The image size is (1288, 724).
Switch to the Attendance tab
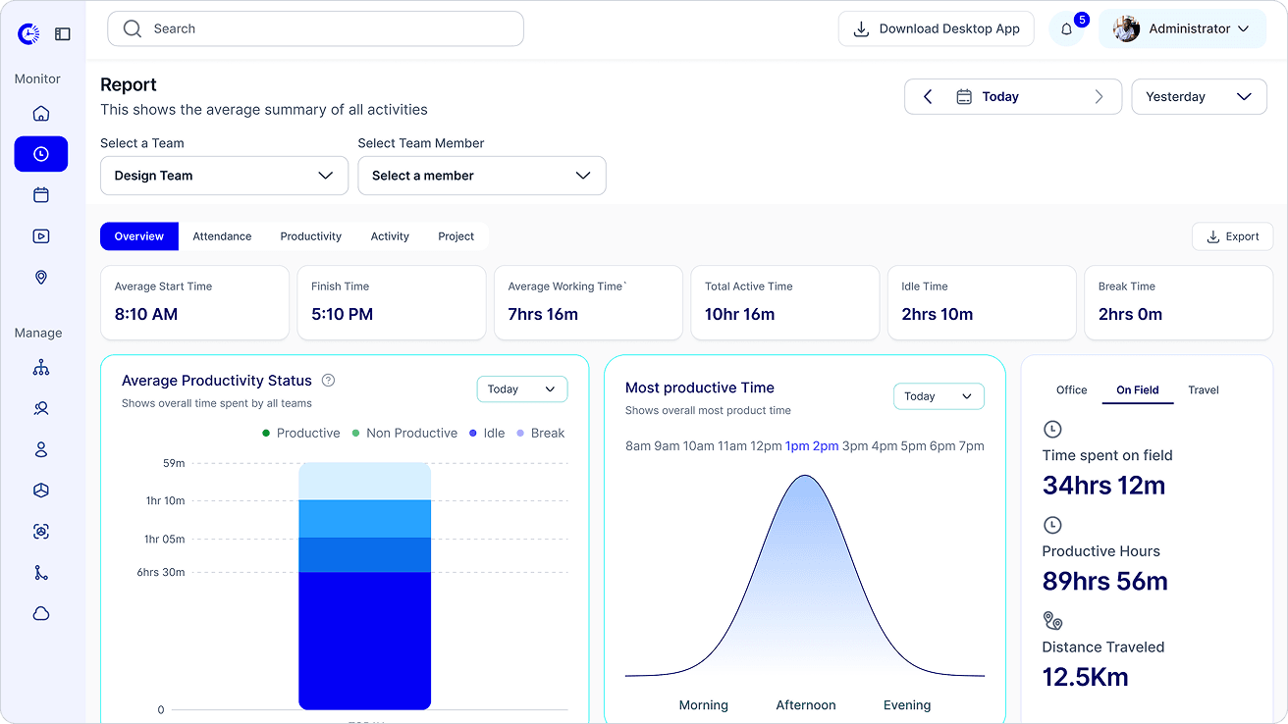tap(222, 236)
